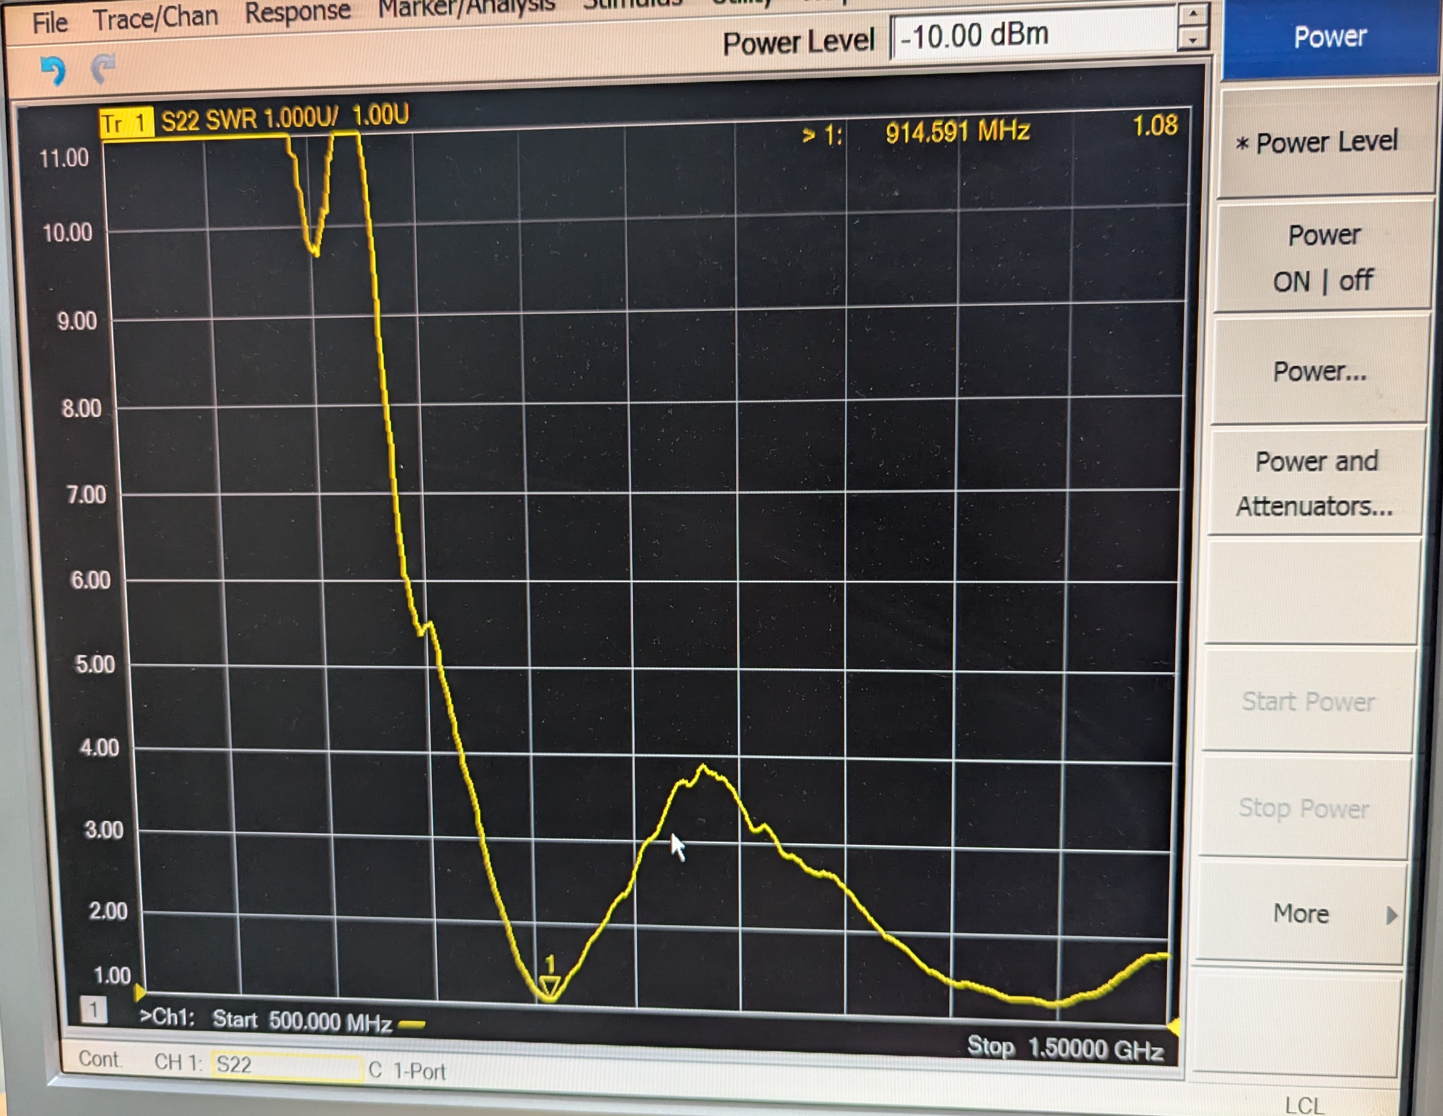Click the yellow trace color legend
The height and width of the screenshot is (1116, 1443).
pyautogui.click(x=412, y=1025)
